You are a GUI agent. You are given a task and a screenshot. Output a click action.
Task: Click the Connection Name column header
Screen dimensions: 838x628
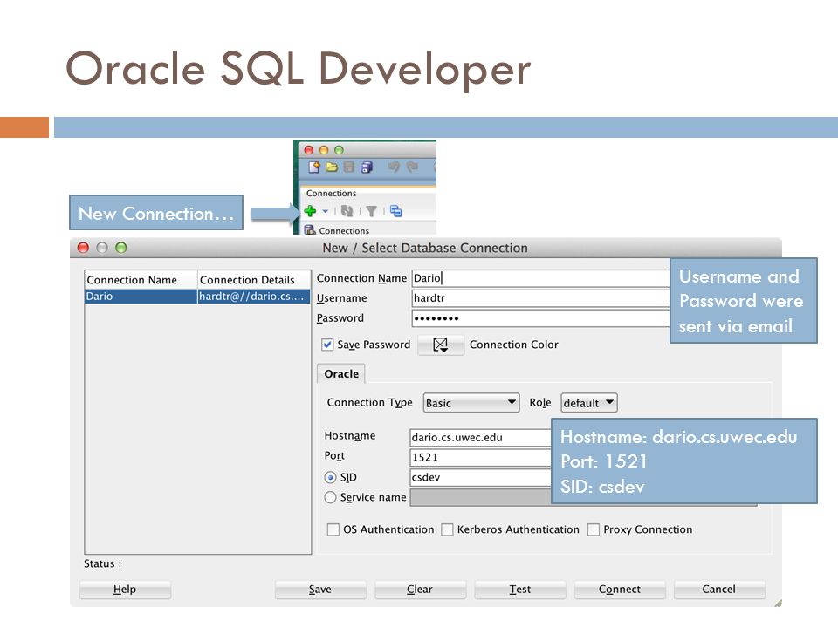141,280
